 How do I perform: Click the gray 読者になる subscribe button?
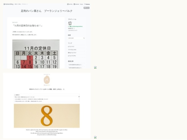click(86, 8)
